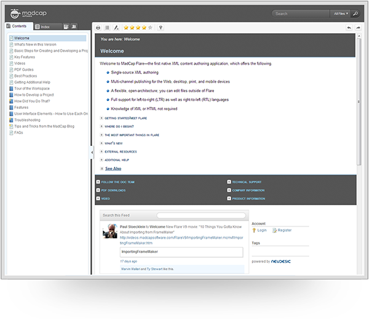Screen dimensions: 369x320
Task: Click the Register link
Action: coord(285,230)
